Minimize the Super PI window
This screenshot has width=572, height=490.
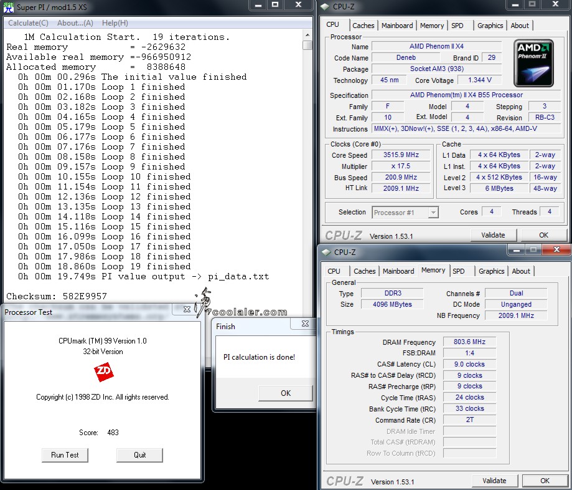(258, 5)
